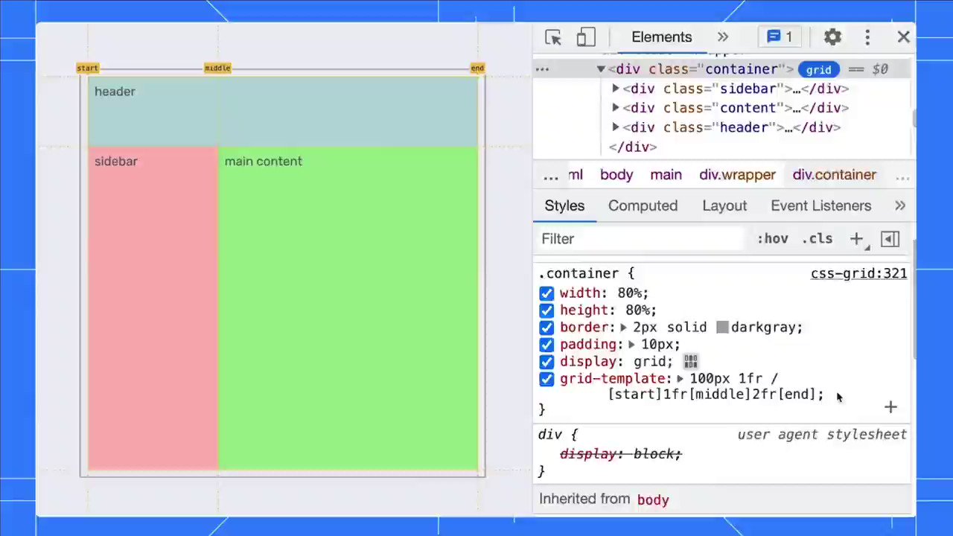Toggle the .cls element classes button
Image resolution: width=953 pixels, height=536 pixels.
click(x=817, y=239)
